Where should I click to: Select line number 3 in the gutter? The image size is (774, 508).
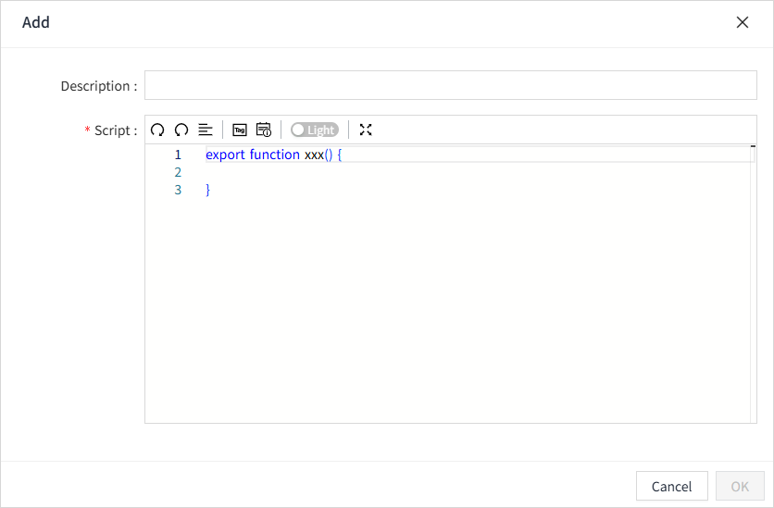coord(178,190)
